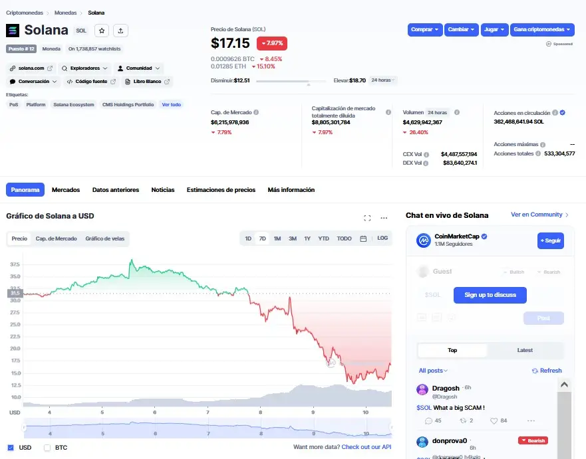Open Datos anteriores tab

[x=116, y=190]
